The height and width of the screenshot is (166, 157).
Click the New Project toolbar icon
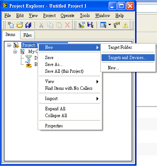11,25
